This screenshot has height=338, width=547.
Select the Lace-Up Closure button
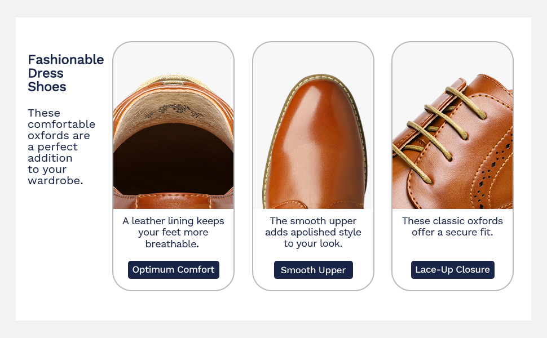(x=452, y=270)
